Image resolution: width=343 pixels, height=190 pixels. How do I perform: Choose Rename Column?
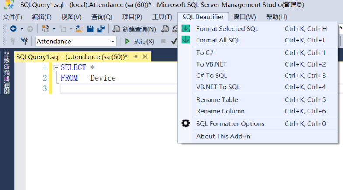coord(258,111)
